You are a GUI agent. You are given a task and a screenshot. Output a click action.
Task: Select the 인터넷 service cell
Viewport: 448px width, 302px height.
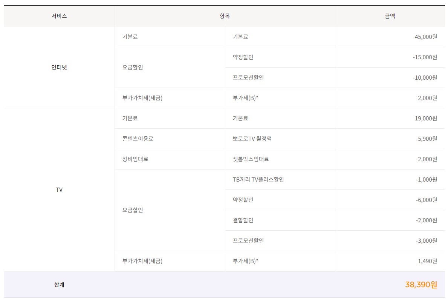(x=59, y=68)
